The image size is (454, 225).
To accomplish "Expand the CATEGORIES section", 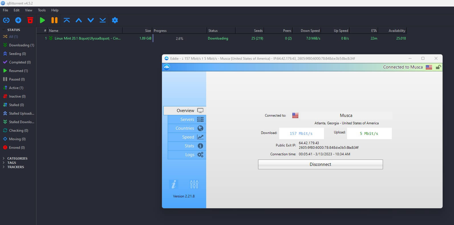I will (4, 158).
